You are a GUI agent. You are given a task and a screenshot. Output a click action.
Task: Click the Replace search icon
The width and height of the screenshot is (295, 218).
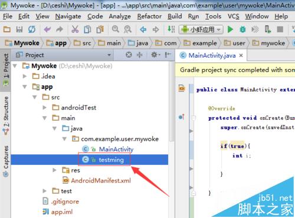coord(127,29)
